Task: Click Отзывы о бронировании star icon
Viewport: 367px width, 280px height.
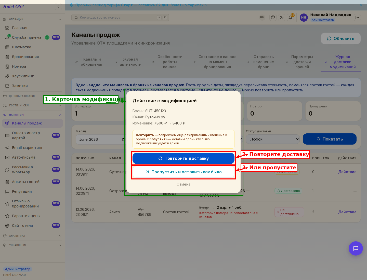Action: click(7, 204)
